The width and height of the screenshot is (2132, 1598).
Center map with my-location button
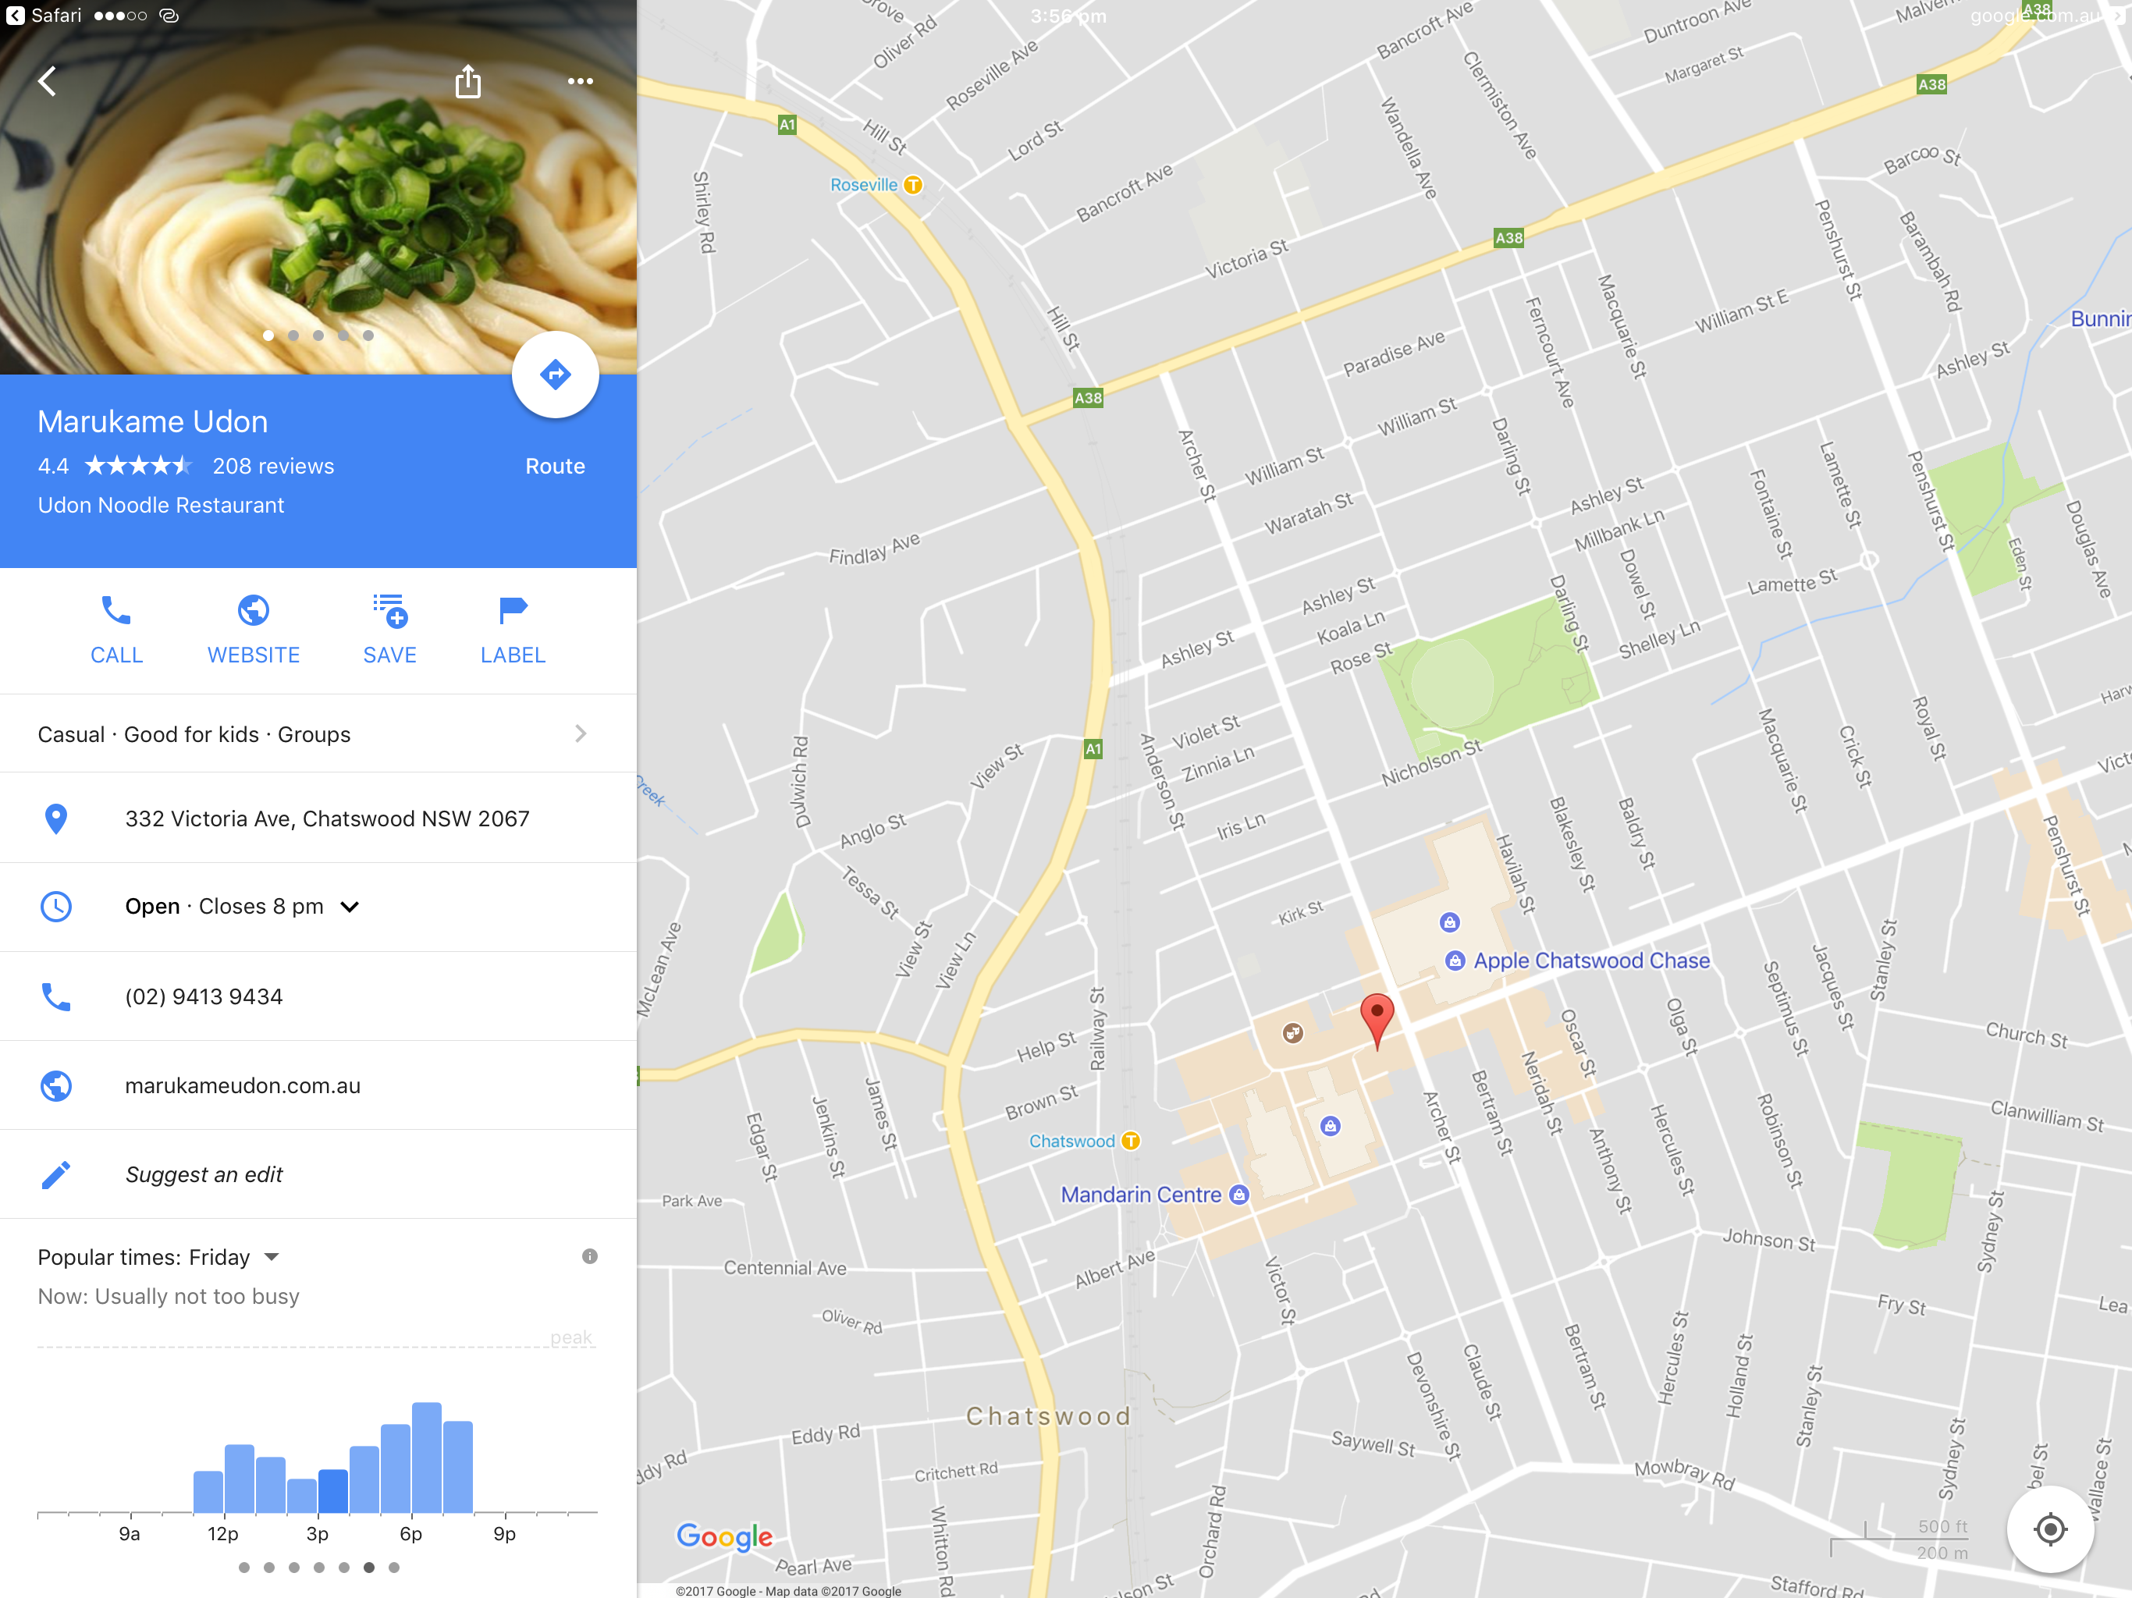point(2050,1529)
